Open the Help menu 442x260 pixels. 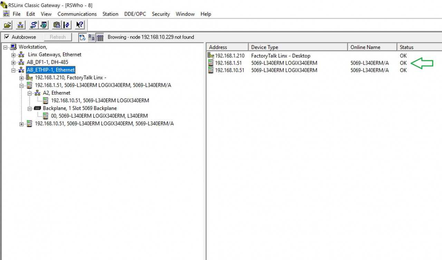206,14
